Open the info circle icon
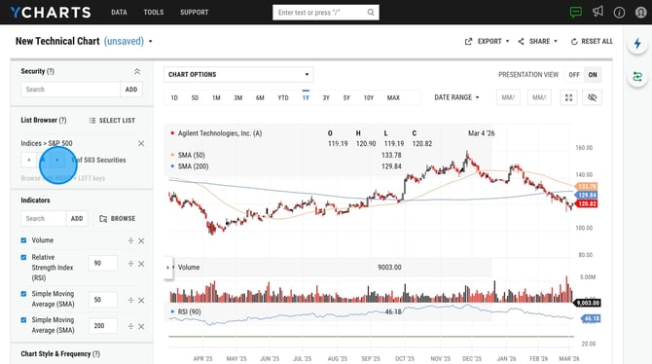652x364 pixels. pos(619,13)
